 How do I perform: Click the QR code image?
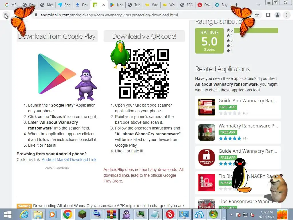[144, 74]
